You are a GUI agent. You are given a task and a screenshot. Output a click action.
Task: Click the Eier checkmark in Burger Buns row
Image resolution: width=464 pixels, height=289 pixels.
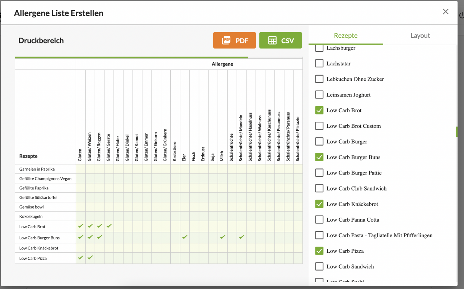tap(185, 237)
